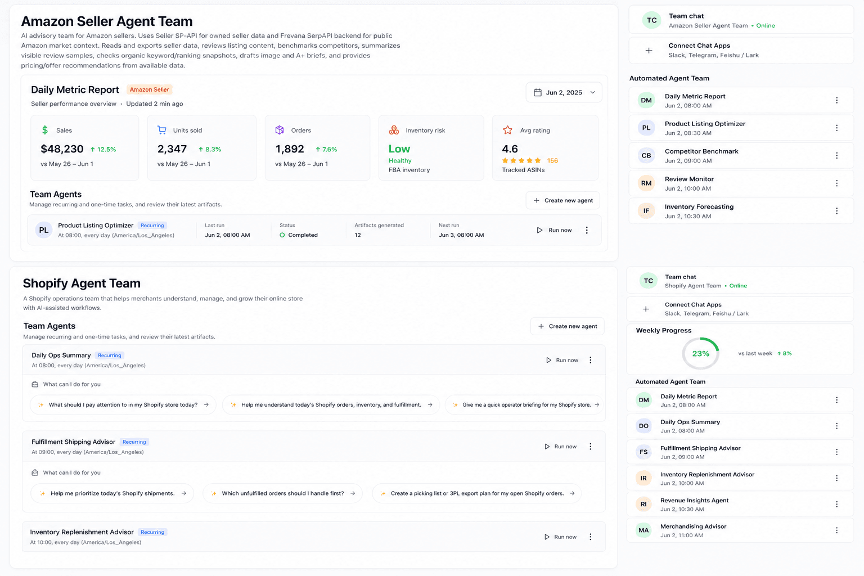The height and width of the screenshot is (576, 864).
Task: Click the Amazon Seller tag badge
Action: pyautogui.click(x=149, y=89)
